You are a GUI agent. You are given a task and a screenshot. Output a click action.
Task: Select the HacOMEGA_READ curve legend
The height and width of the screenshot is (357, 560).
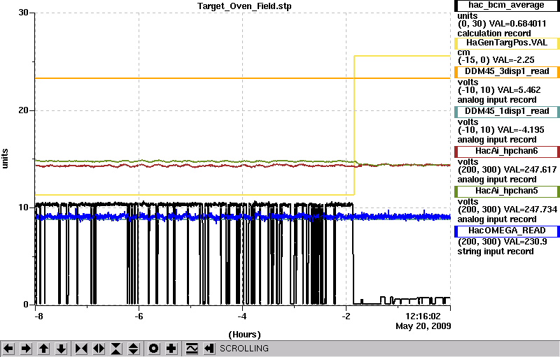tap(506, 231)
